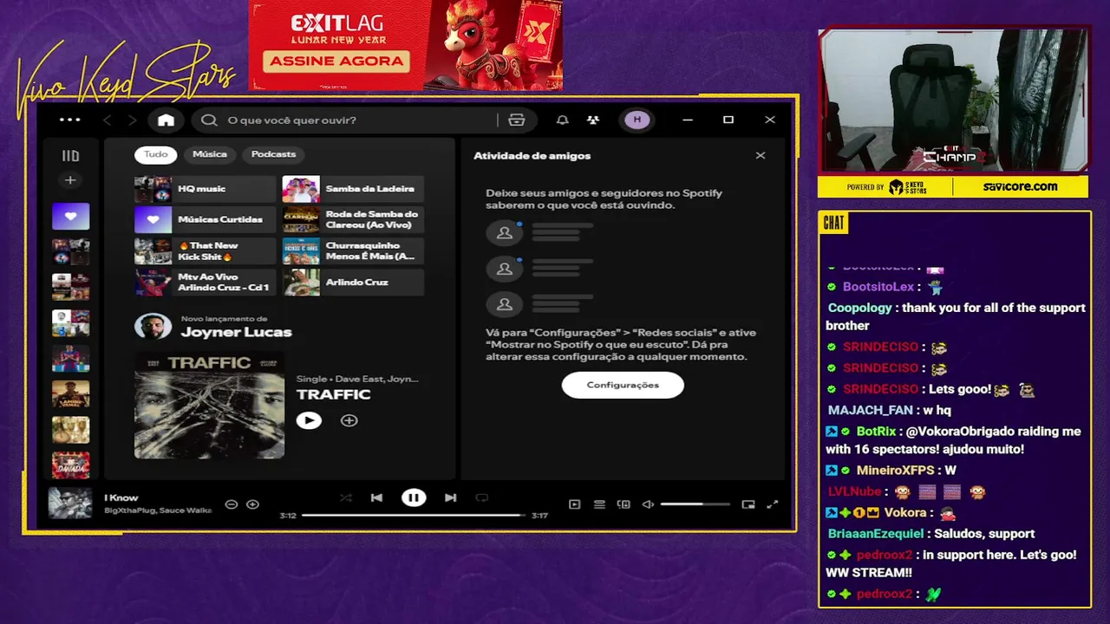Skip to the next track

(x=450, y=497)
